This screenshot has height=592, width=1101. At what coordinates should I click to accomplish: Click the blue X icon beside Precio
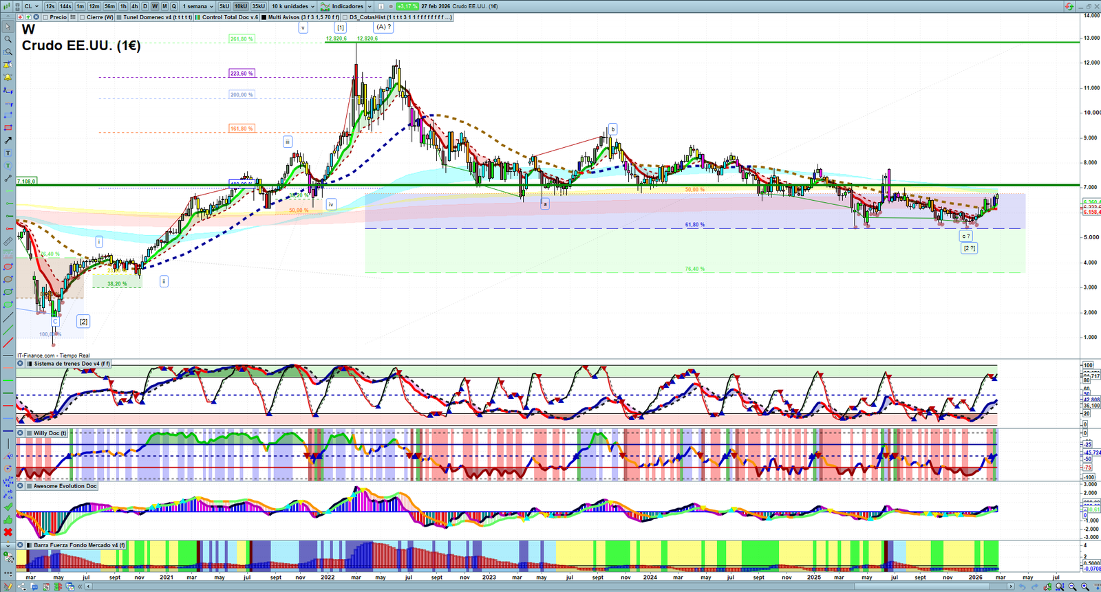(36, 17)
